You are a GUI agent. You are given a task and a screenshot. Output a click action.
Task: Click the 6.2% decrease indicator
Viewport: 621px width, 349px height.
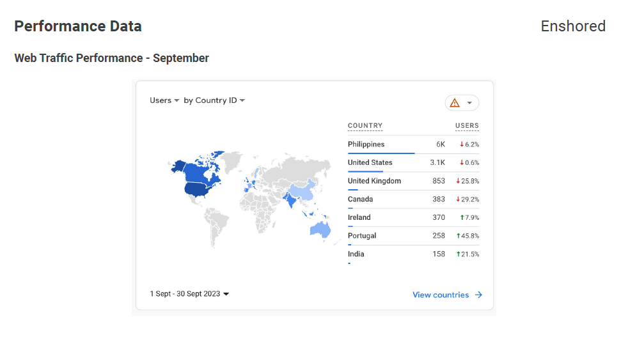[469, 144]
